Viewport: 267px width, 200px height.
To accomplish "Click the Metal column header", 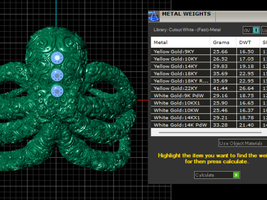I will [180, 42].
